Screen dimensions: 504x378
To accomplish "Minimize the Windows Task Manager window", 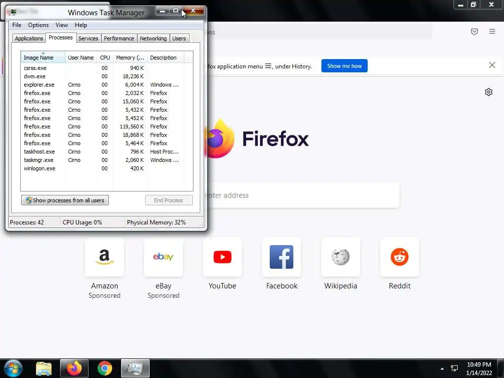I will click(162, 11).
